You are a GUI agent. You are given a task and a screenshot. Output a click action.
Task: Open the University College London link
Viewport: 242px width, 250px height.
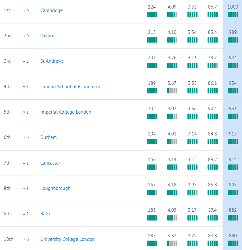tap(67, 239)
